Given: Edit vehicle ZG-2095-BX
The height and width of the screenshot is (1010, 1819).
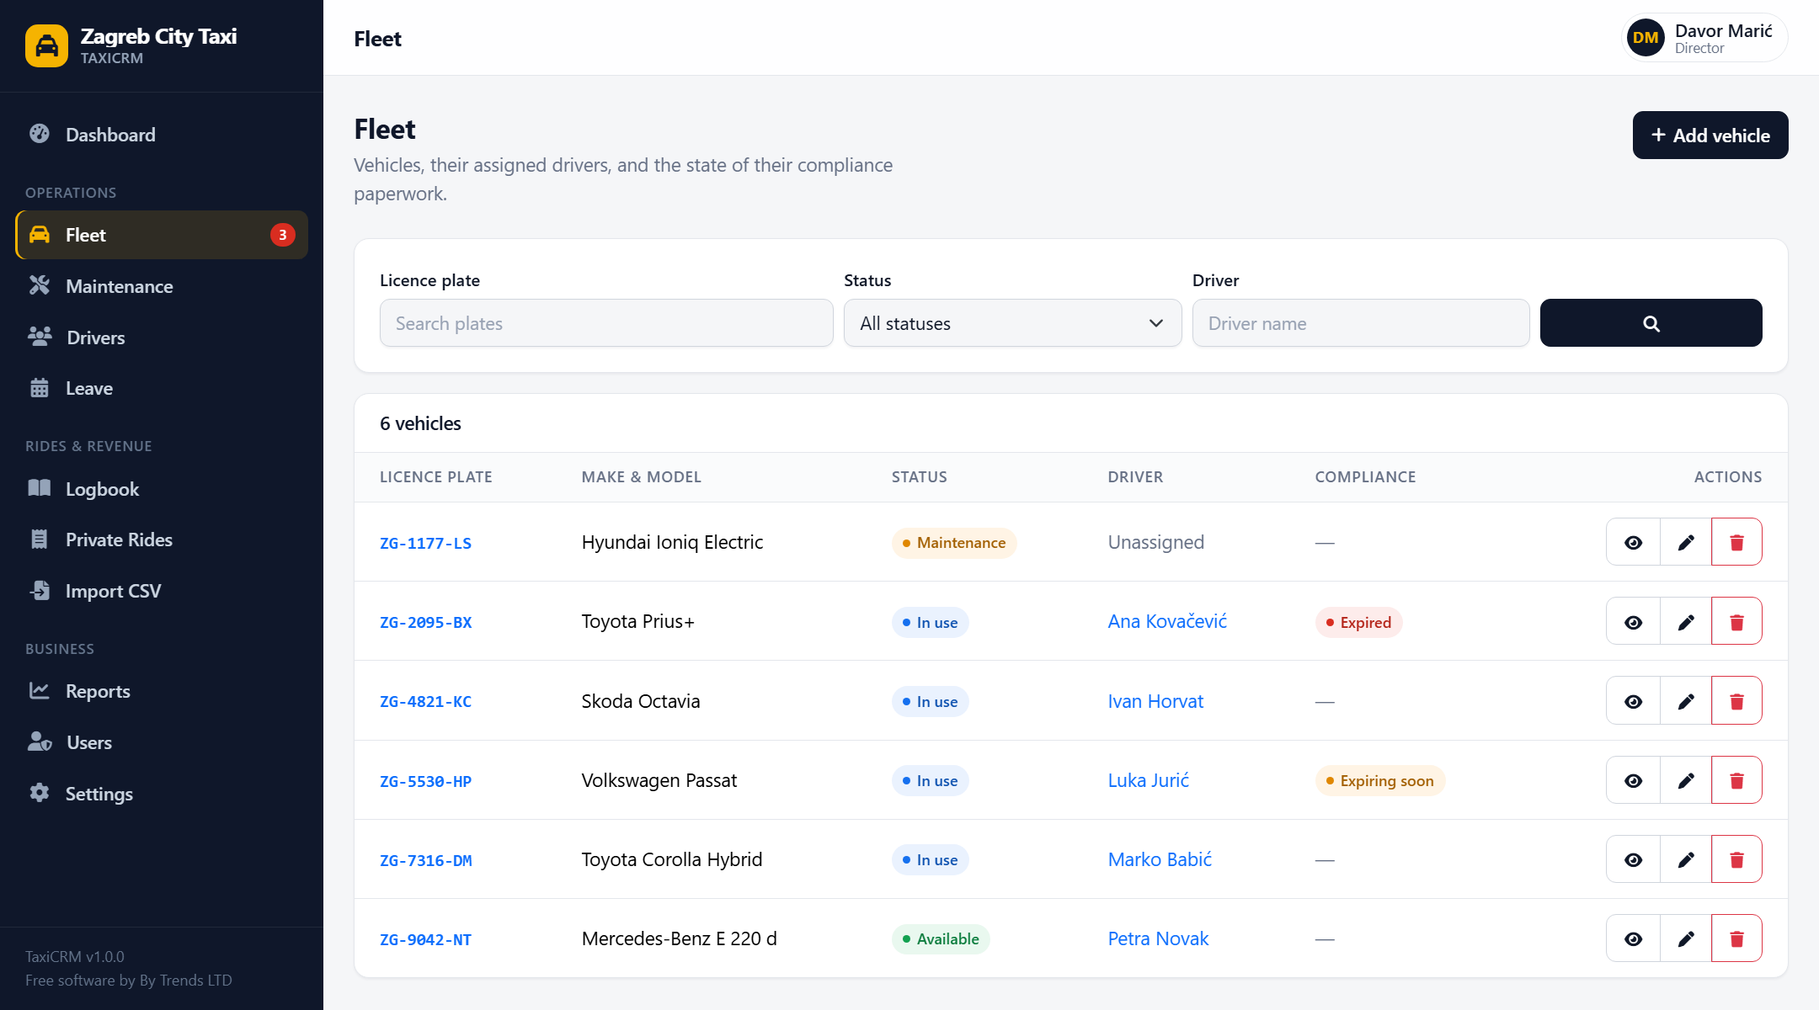Looking at the screenshot, I should pos(1685,621).
